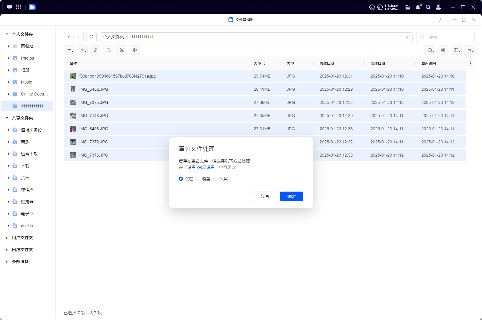Favorite this folder with the star icon
This screenshot has height=320, width=482.
tap(407, 37)
